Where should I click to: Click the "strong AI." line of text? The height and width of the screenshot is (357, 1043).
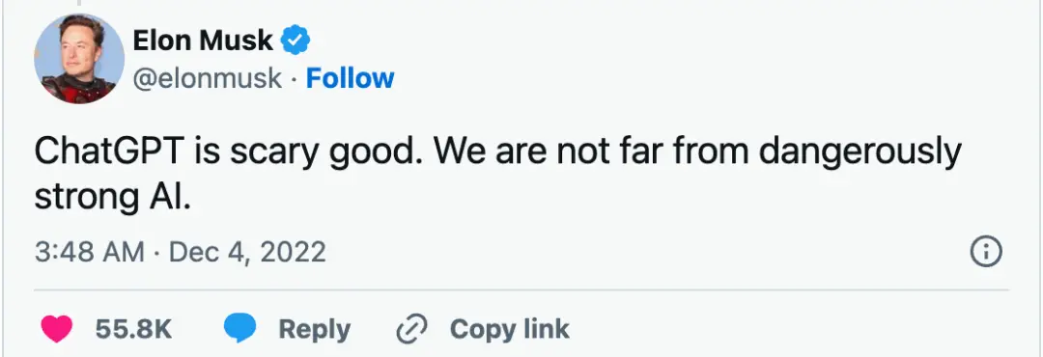click(x=112, y=198)
